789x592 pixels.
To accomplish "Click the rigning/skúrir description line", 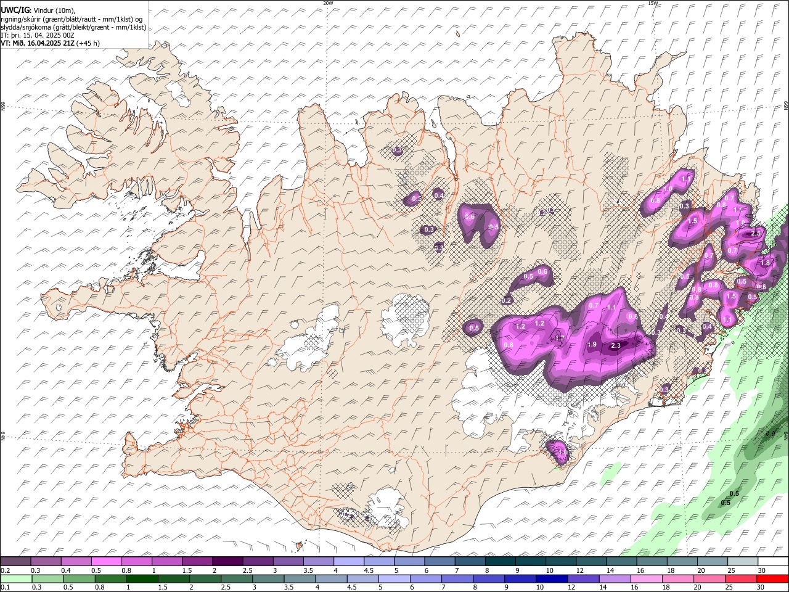I will click(72, 19).
